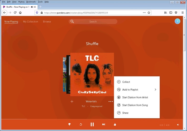Open the Firefox hamburger menu

[x=183, y=13]
